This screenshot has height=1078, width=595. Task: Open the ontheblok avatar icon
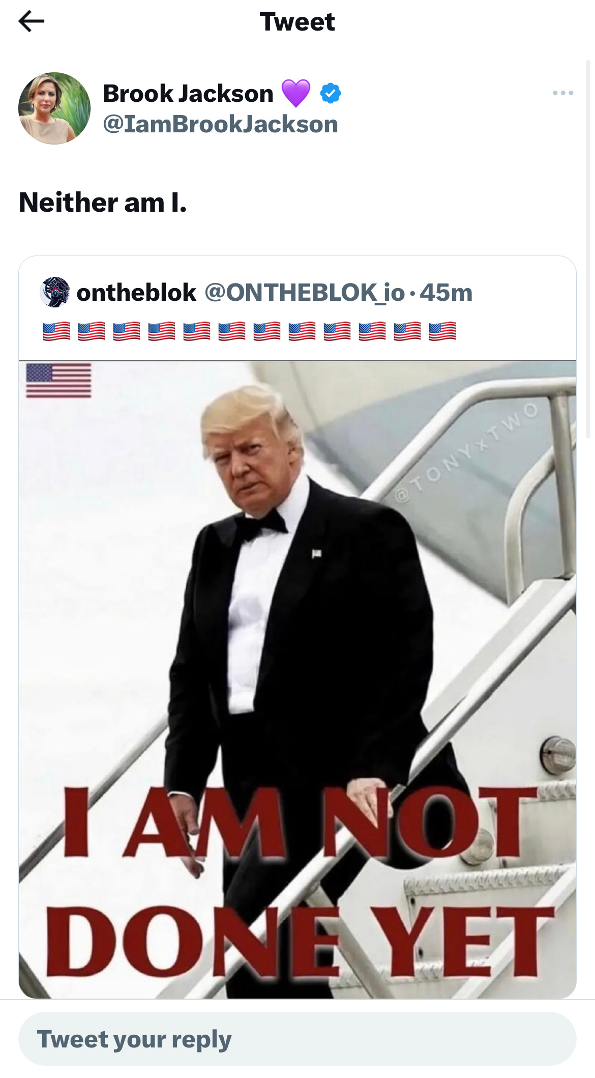tap(55, 292)
